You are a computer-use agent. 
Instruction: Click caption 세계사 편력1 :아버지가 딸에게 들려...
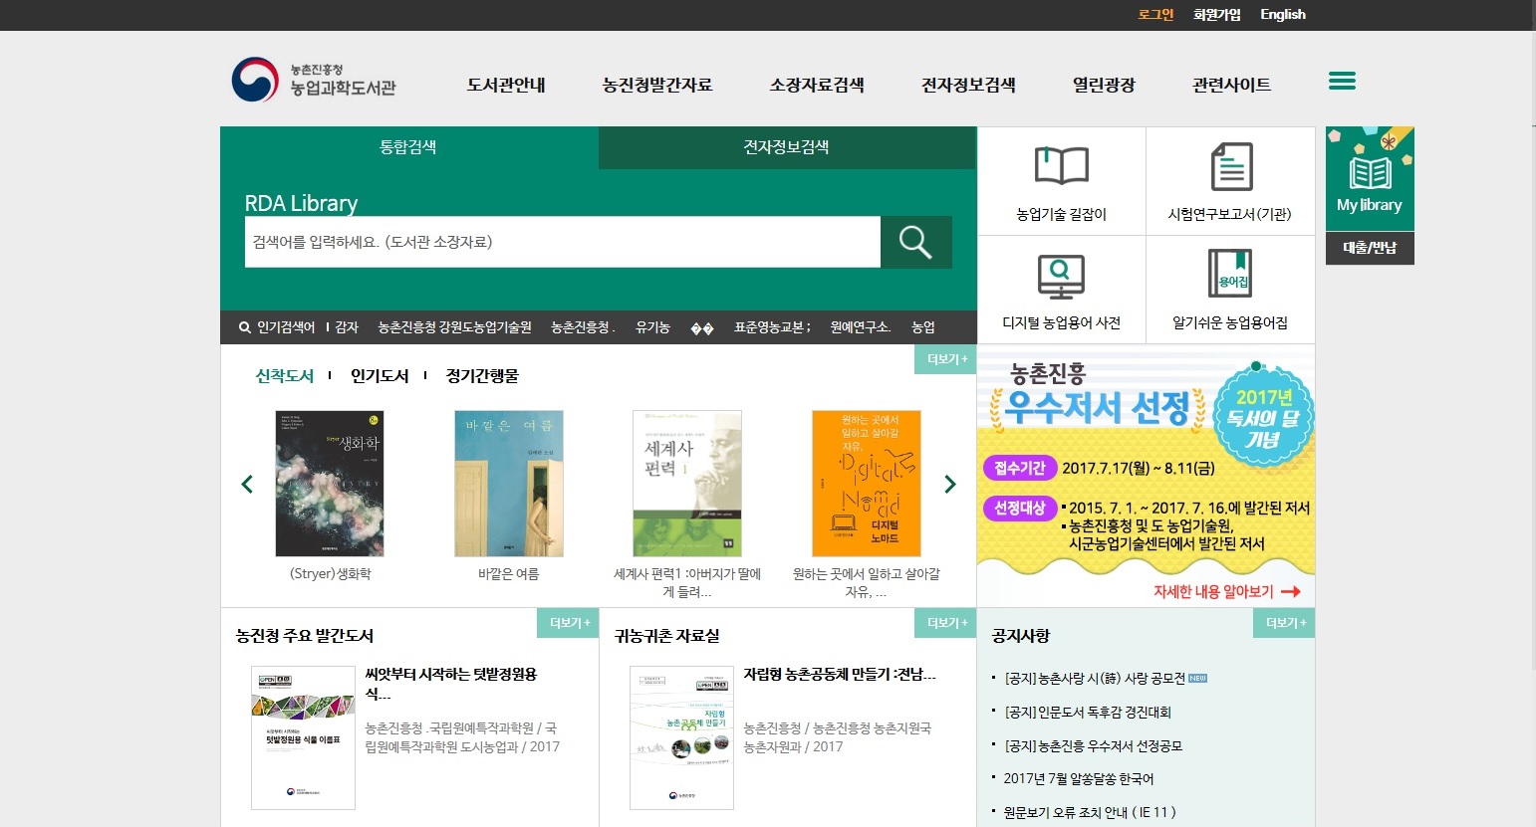coord(687,583)
